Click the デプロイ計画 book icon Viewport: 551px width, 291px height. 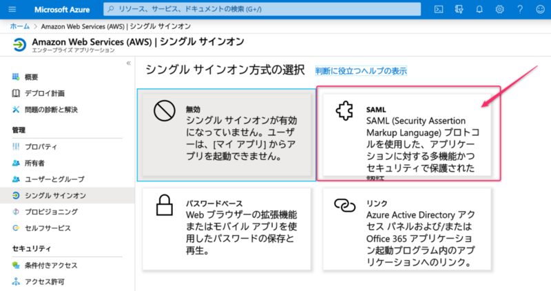16,93
